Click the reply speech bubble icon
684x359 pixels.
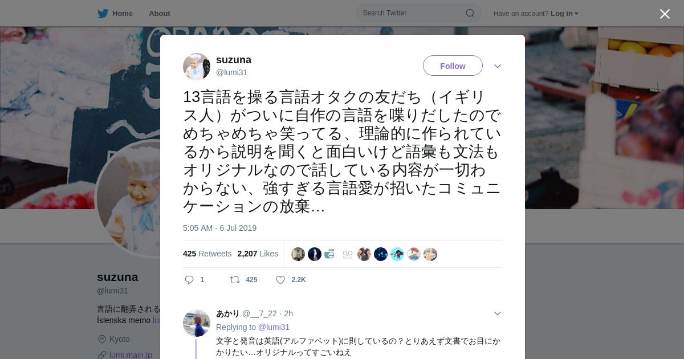[x=189, y=280]
